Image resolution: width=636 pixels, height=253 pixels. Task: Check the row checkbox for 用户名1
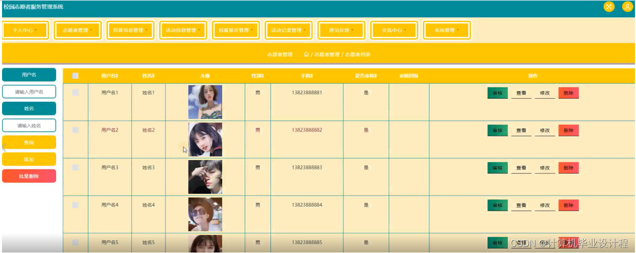75,93
